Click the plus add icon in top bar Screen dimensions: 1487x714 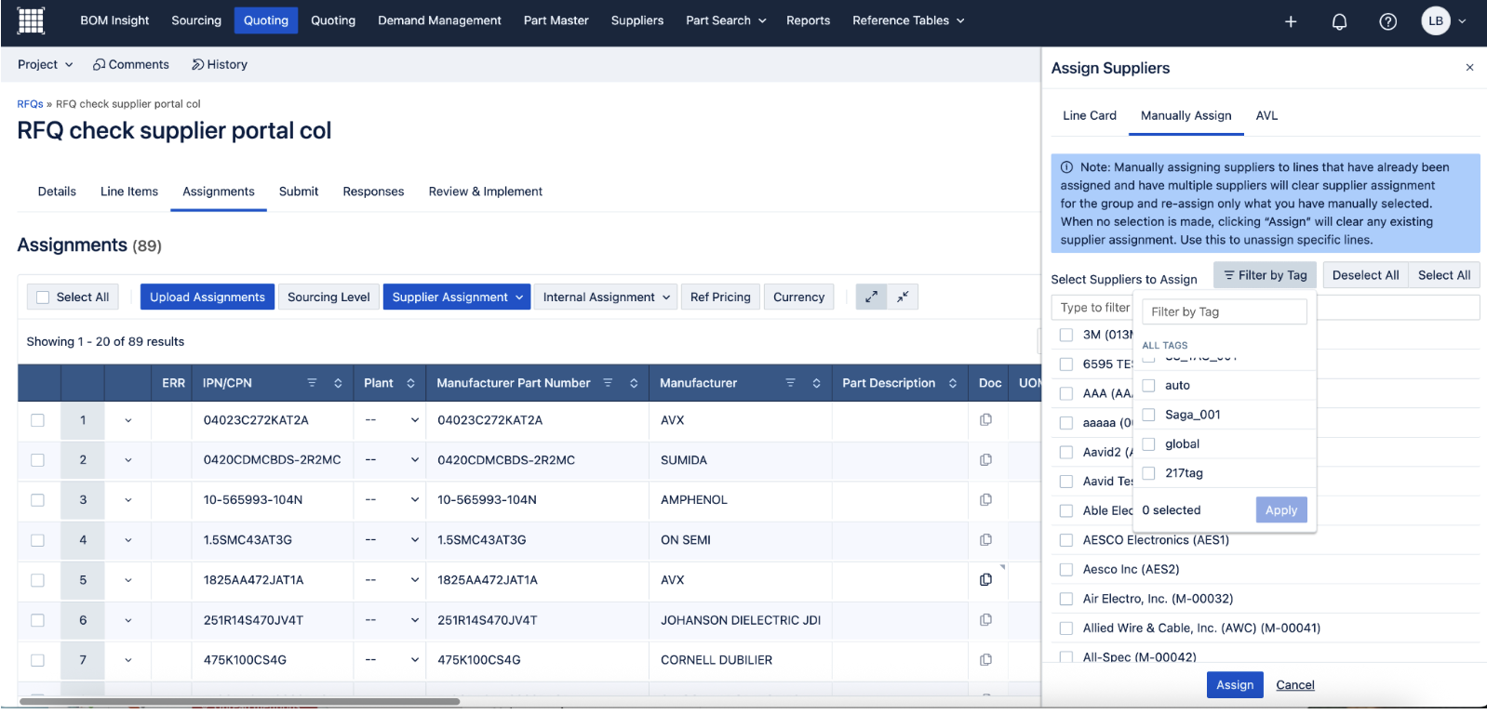pos(1291,21)
